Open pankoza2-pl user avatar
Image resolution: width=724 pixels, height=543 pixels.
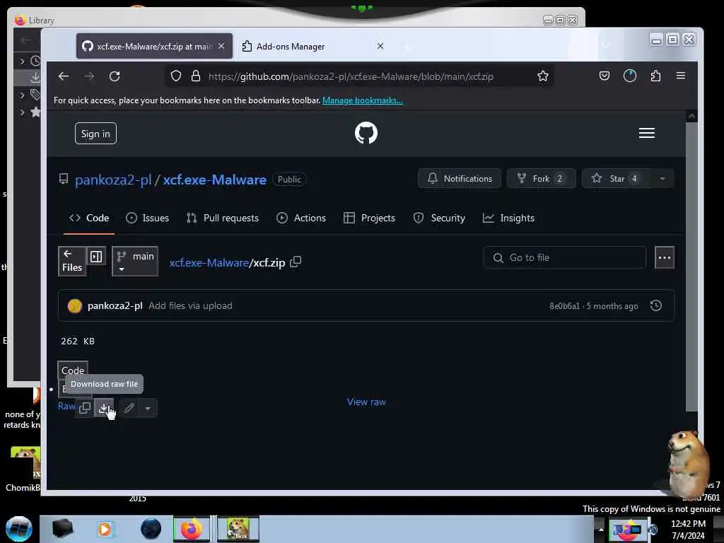pyautogui.click(x=75, y=305)
